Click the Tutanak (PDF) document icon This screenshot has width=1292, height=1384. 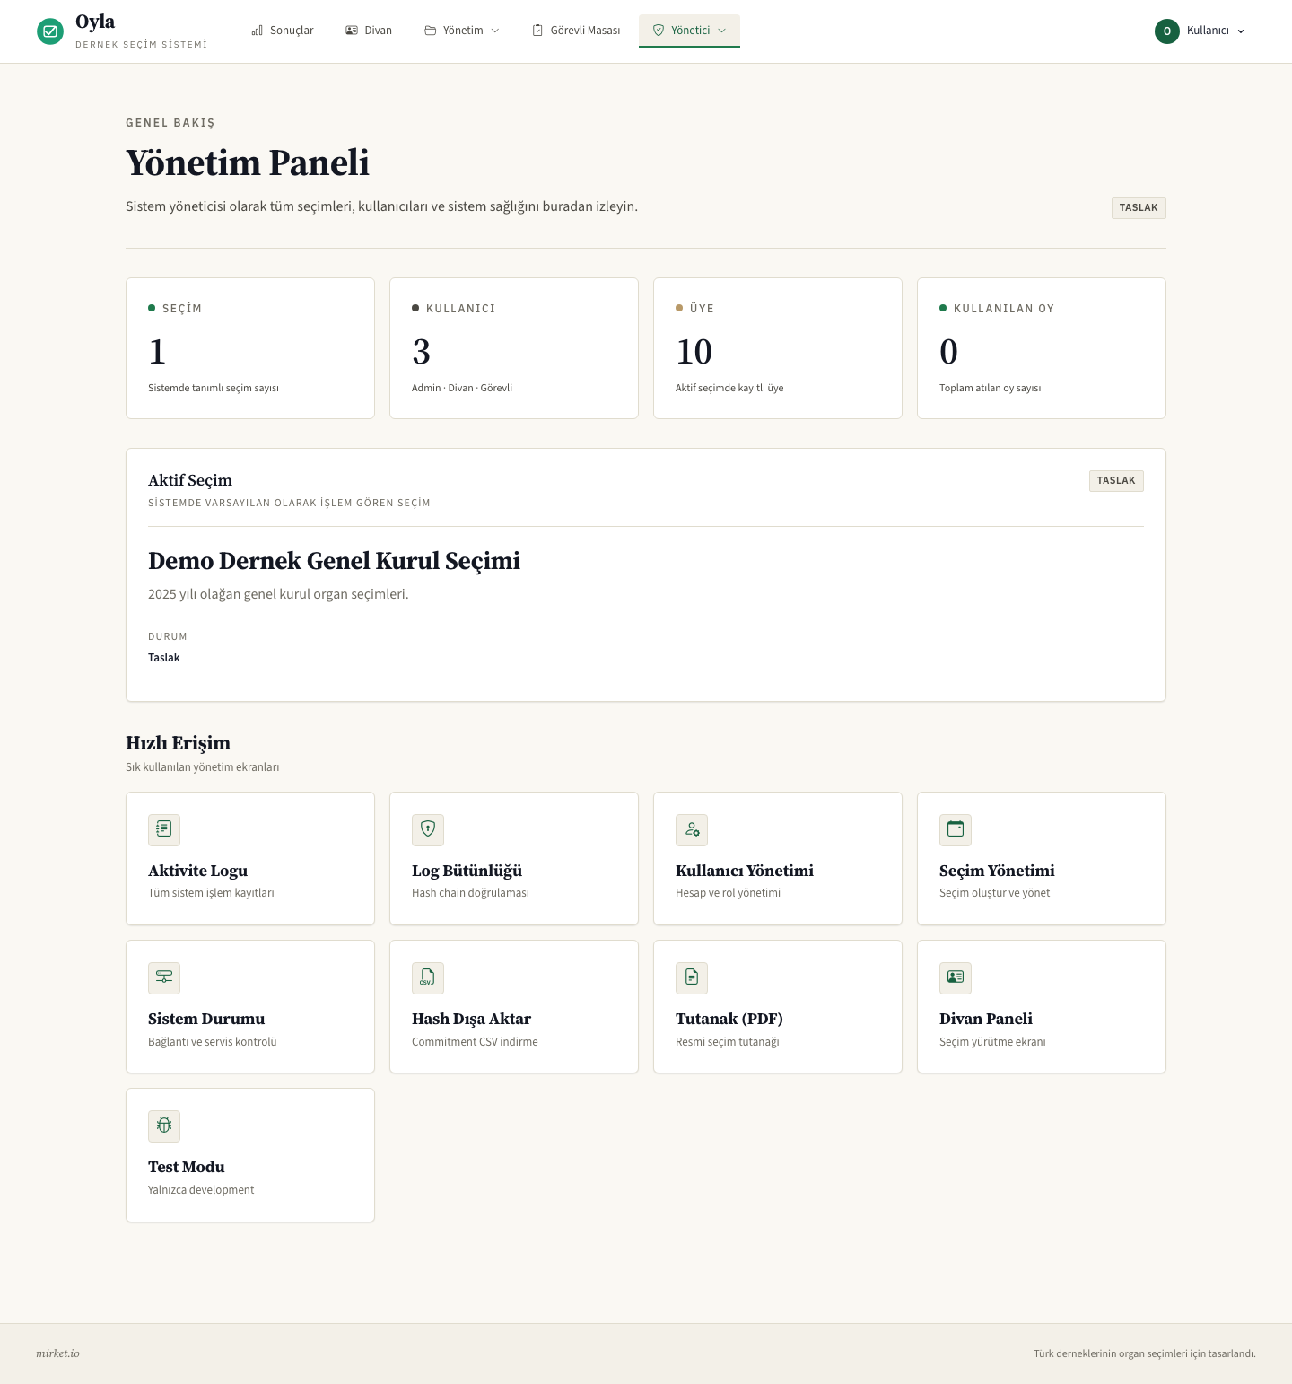point(692,977)
